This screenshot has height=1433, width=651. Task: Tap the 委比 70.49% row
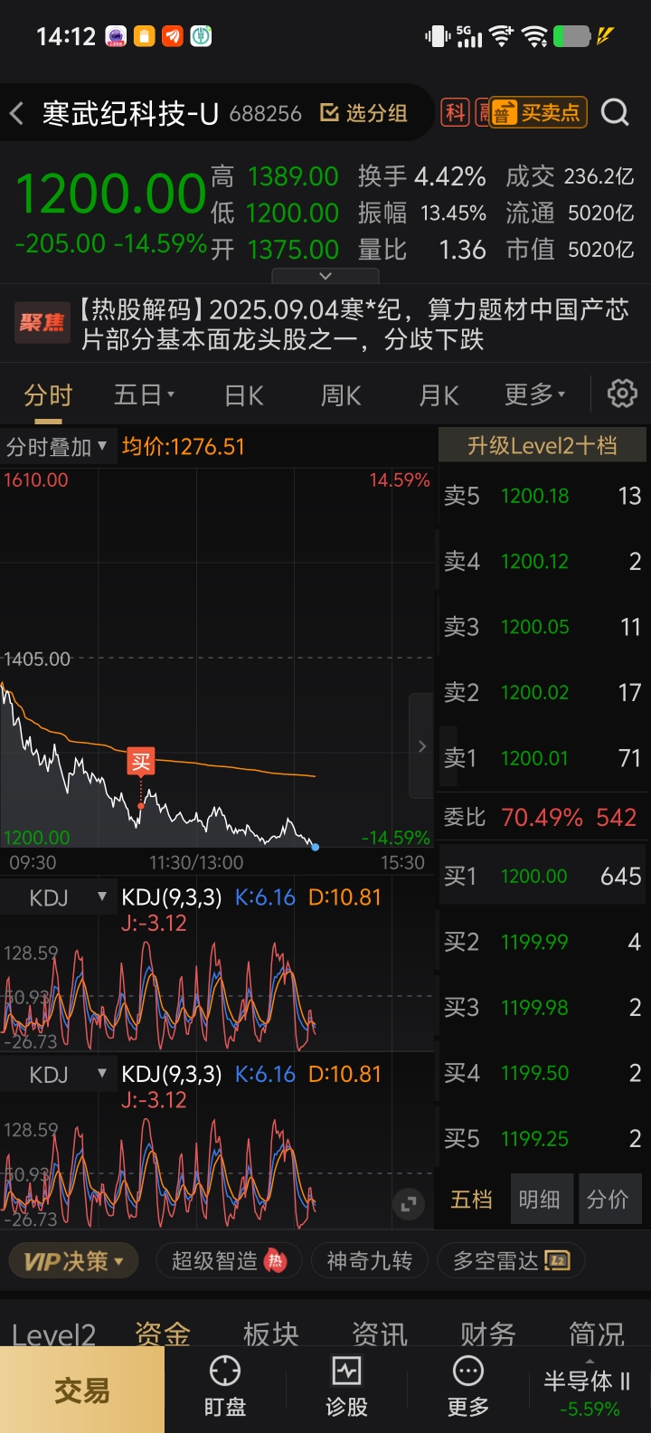(x=541, y=817)
